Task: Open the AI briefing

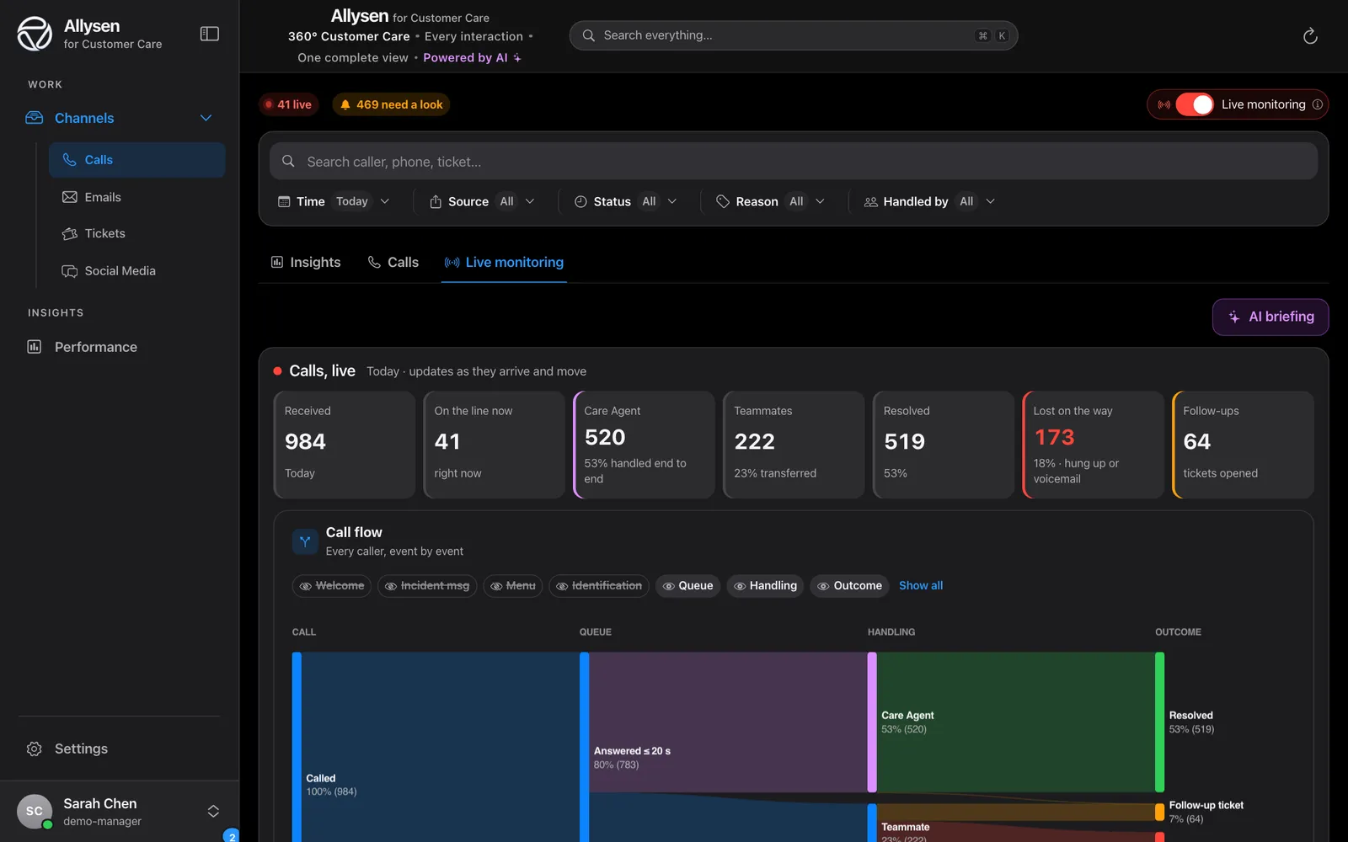Action: pyautogui.click(x=1270, y=317)
